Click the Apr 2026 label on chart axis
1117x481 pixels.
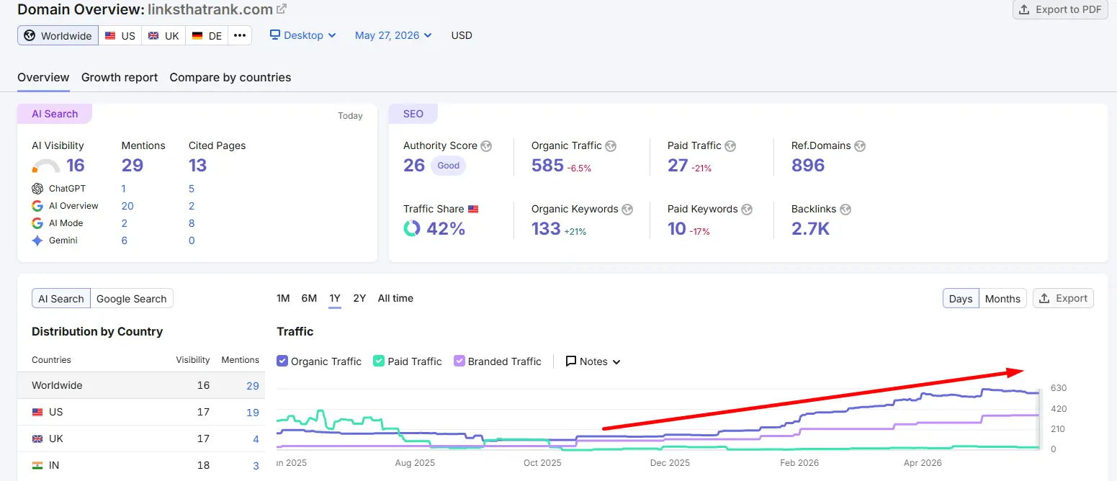click(923, 463)
